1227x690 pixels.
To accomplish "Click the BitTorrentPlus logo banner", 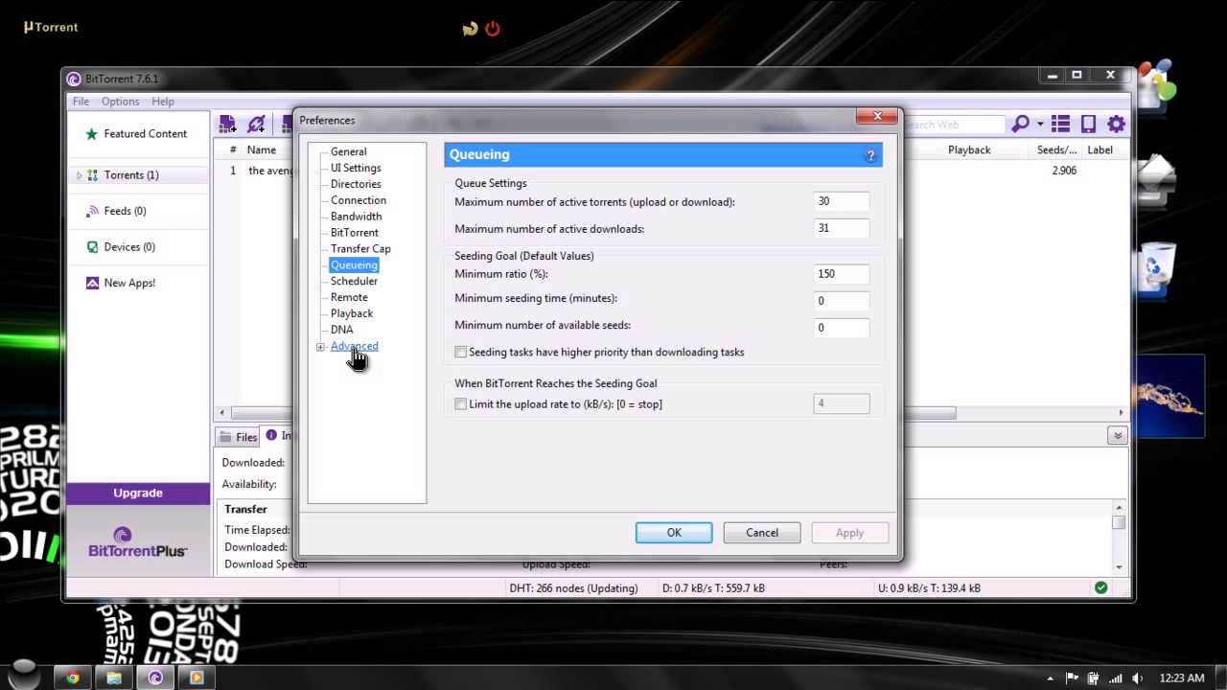I will point(138,542).
